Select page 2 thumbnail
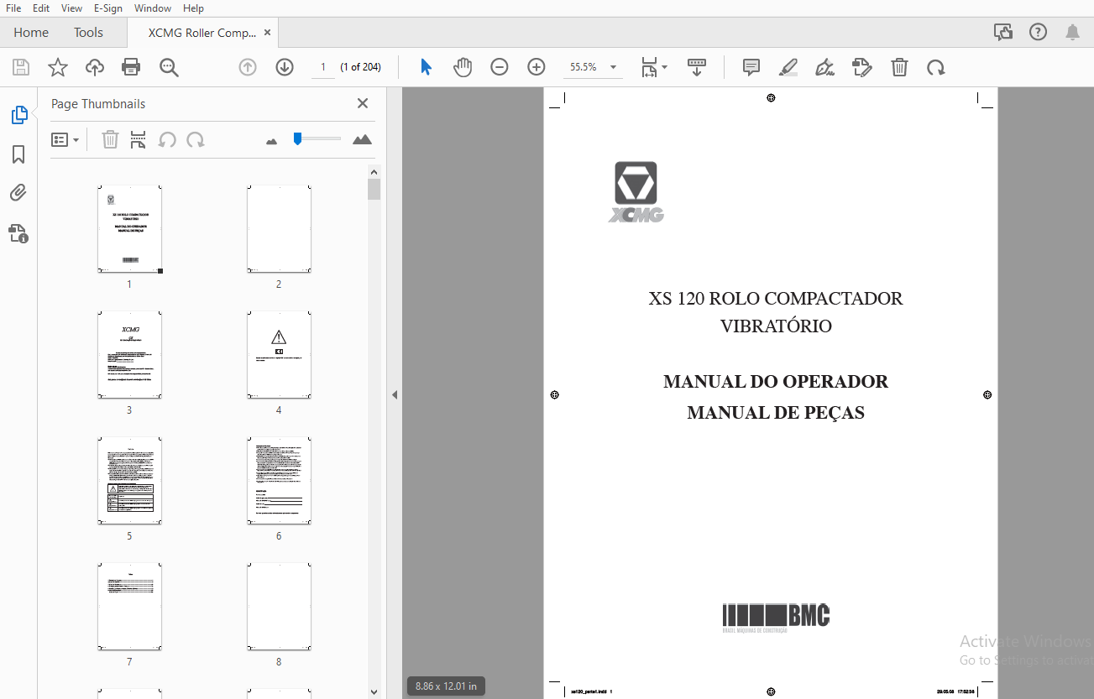Screen dimensions: 1094x699 [x=279, y=229]
